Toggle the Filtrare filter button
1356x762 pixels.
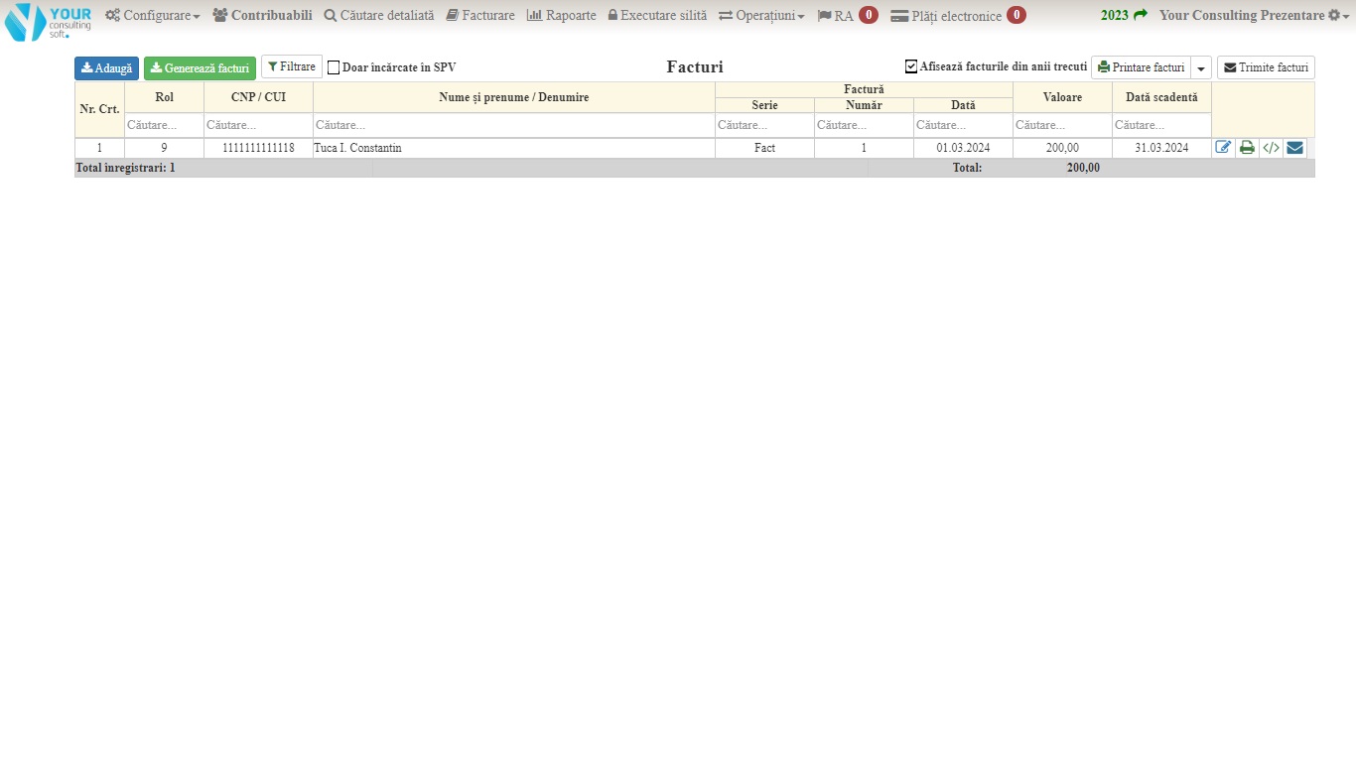[292, 66]
